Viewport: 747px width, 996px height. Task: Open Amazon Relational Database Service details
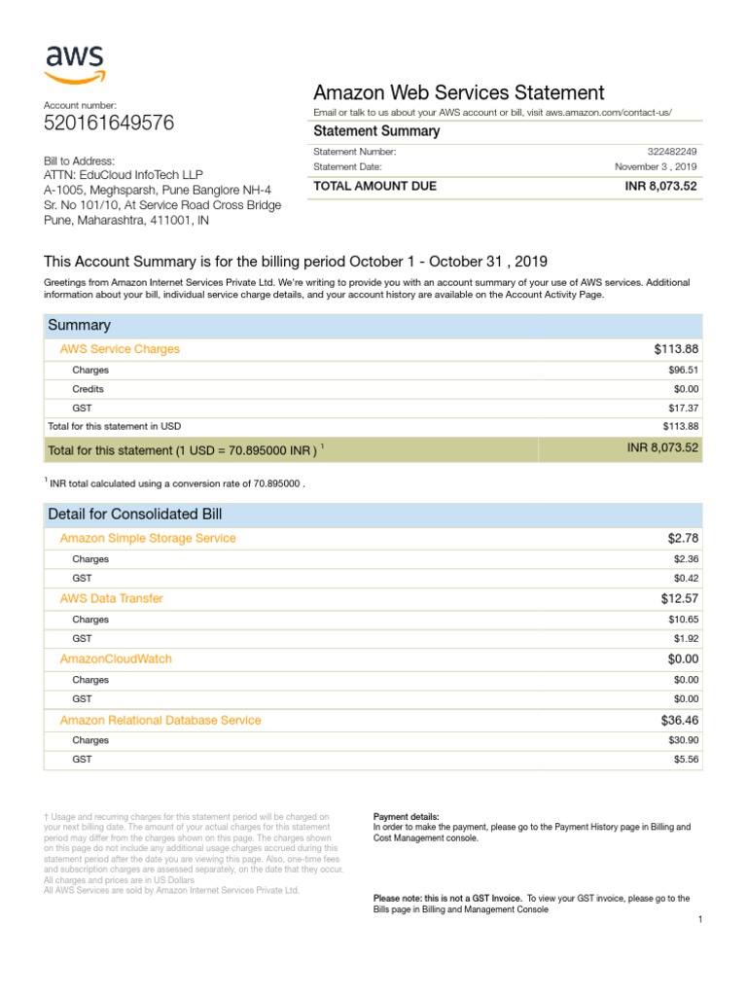160,720
